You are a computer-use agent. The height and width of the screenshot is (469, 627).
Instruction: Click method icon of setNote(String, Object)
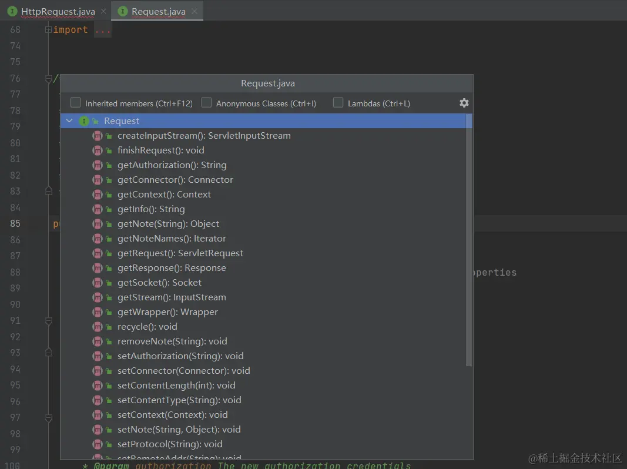click(98, 430)
